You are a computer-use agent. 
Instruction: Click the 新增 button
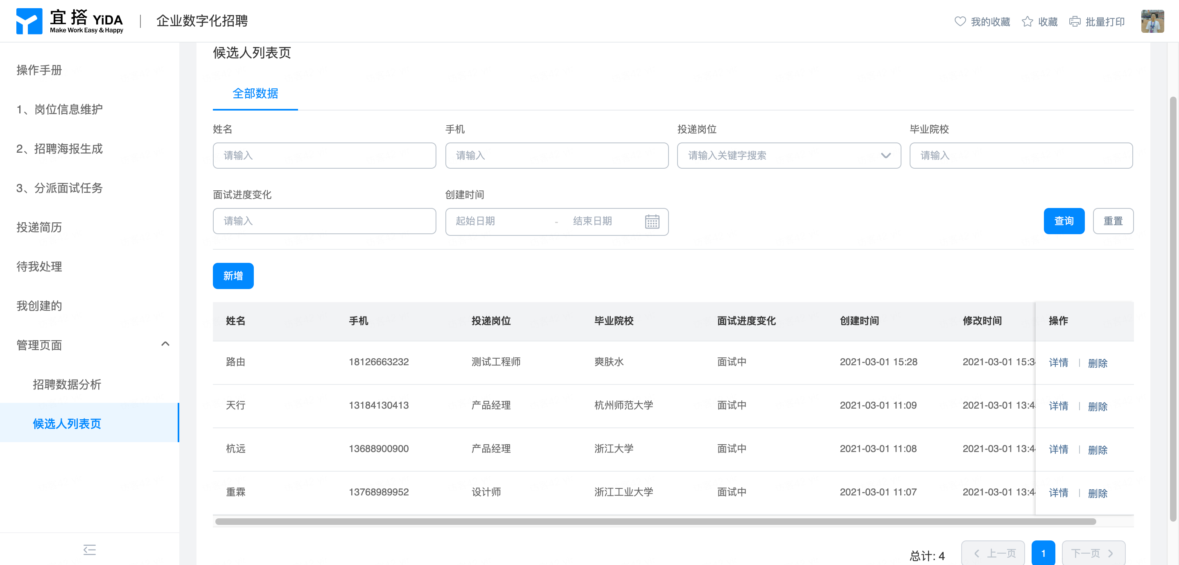pos(233,276)
